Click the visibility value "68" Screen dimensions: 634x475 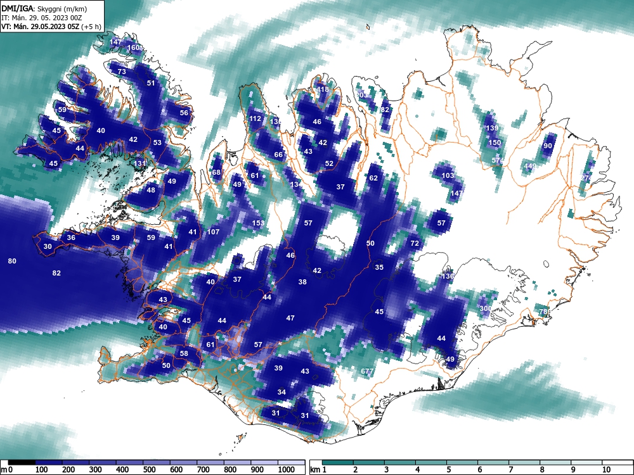216,172
